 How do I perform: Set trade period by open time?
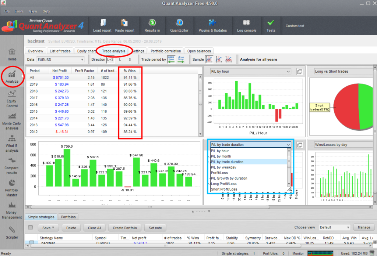(x=171, y=60)
